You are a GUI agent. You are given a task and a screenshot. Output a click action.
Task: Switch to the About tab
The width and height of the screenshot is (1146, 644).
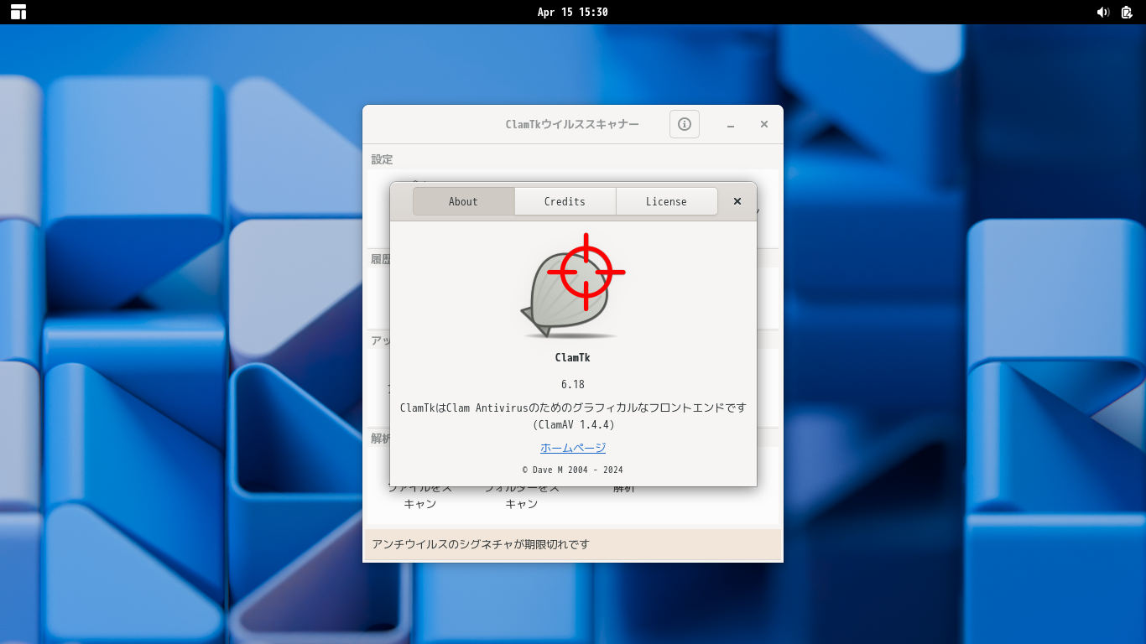(x=463, y=201)
